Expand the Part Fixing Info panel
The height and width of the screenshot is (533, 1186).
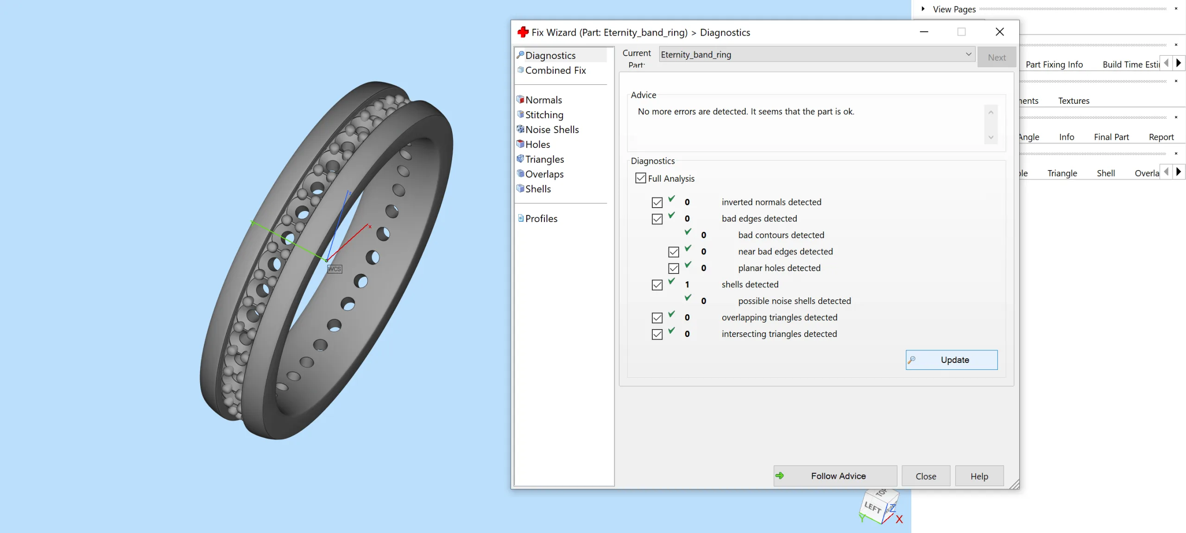point(1054,63)
